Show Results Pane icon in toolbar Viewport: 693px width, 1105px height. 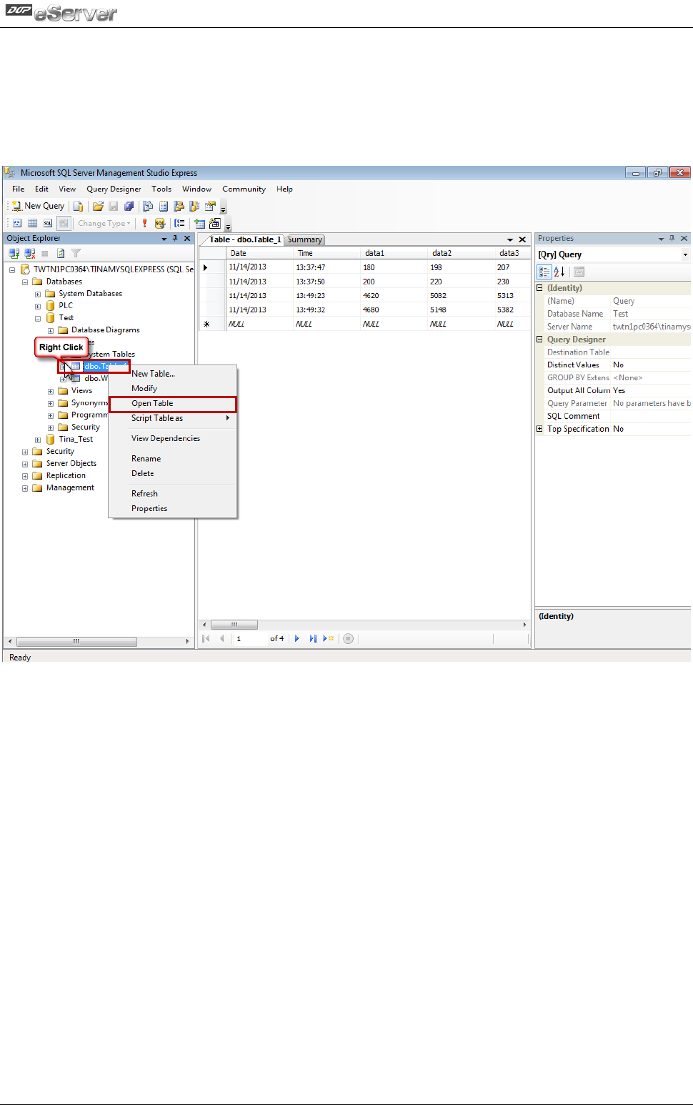pos(64,223)
